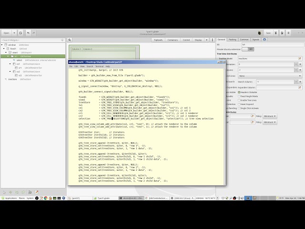305x229 pixels.
Task: Open the File menu in the terminal window
Action: click(71, 66)
